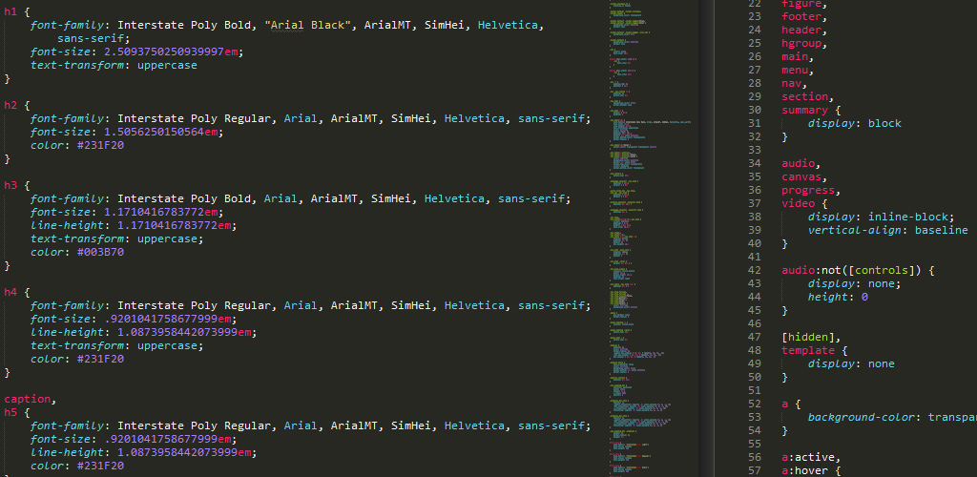Click the caption selector
The width and height of the screenshot is (977, 477).
(28, 399)
